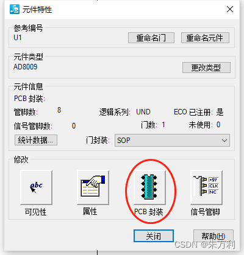Open the PCB 封装 chip icon
The height and width of the screenshot is (255, 244).
pos(149,187)
